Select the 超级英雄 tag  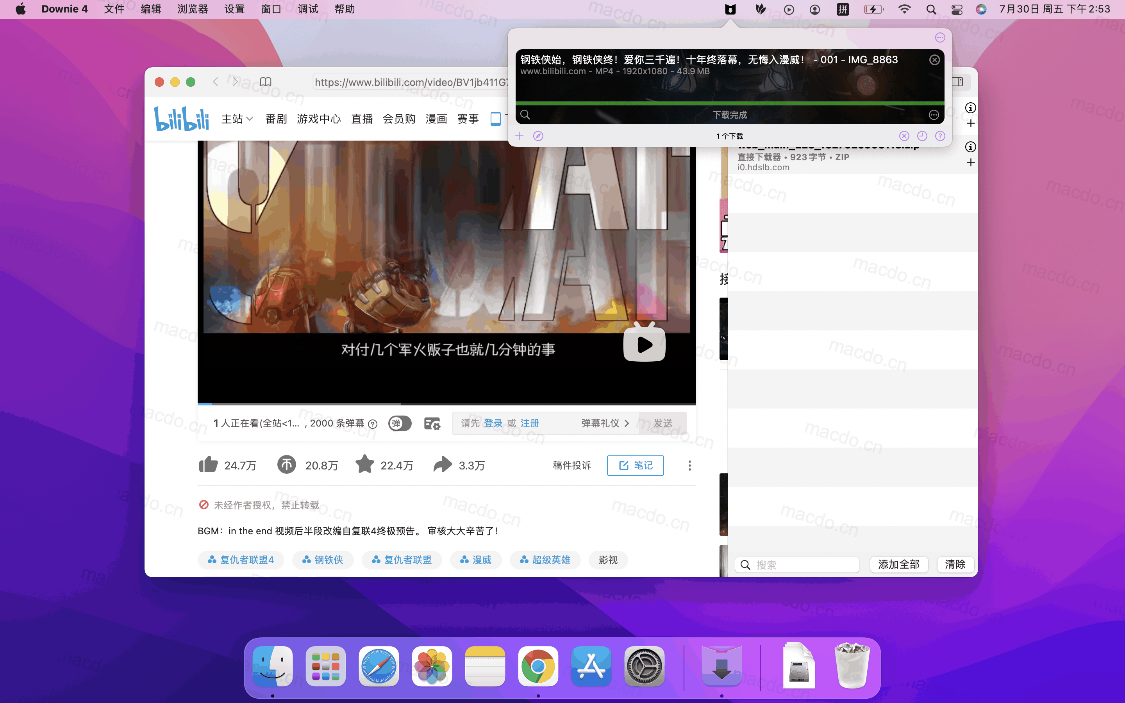pyautogui.click(x=545, y=560)
